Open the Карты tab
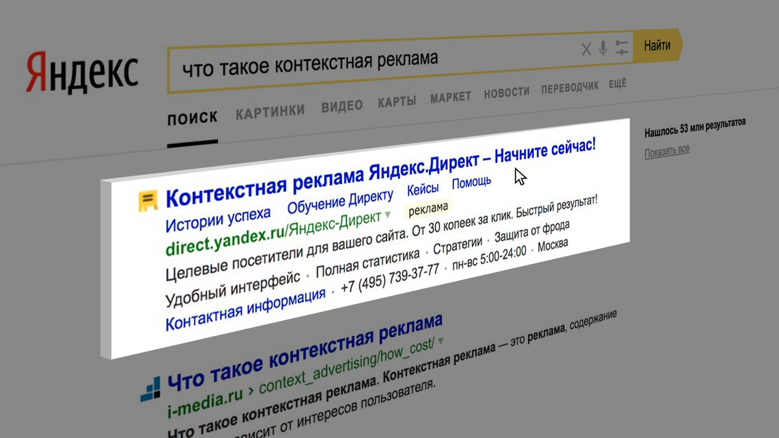This screenshot has height=438, width=779. [x=397, y=103]
